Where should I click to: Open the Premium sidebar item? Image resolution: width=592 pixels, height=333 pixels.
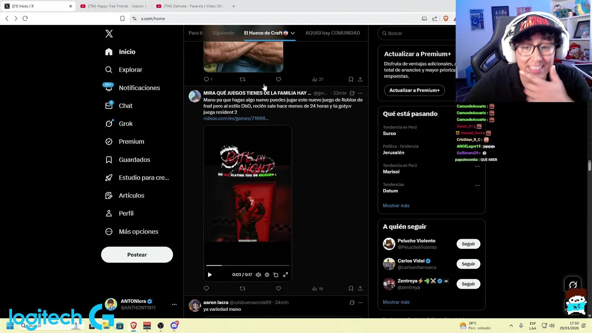tap(124, 142)
